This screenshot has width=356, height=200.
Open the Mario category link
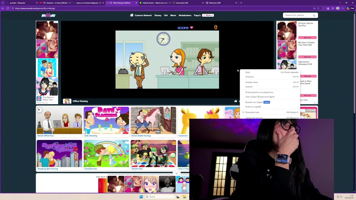(x=173, y=15)
